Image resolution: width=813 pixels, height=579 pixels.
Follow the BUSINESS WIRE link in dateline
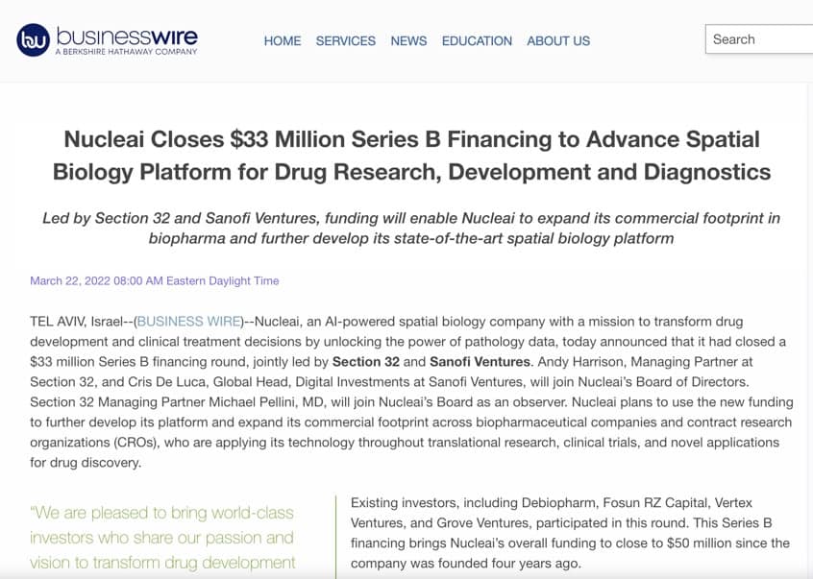189,321
